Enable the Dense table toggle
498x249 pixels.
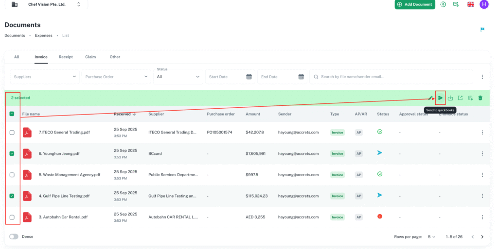click(14, 237)
